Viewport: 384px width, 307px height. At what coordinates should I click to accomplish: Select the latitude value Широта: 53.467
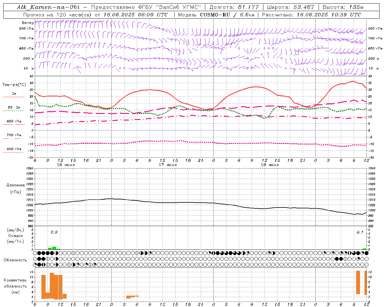290,7
